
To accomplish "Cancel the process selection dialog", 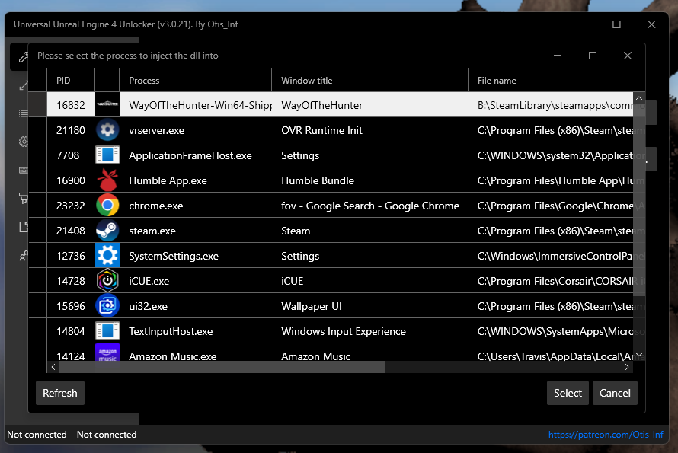I will (615, 393).
